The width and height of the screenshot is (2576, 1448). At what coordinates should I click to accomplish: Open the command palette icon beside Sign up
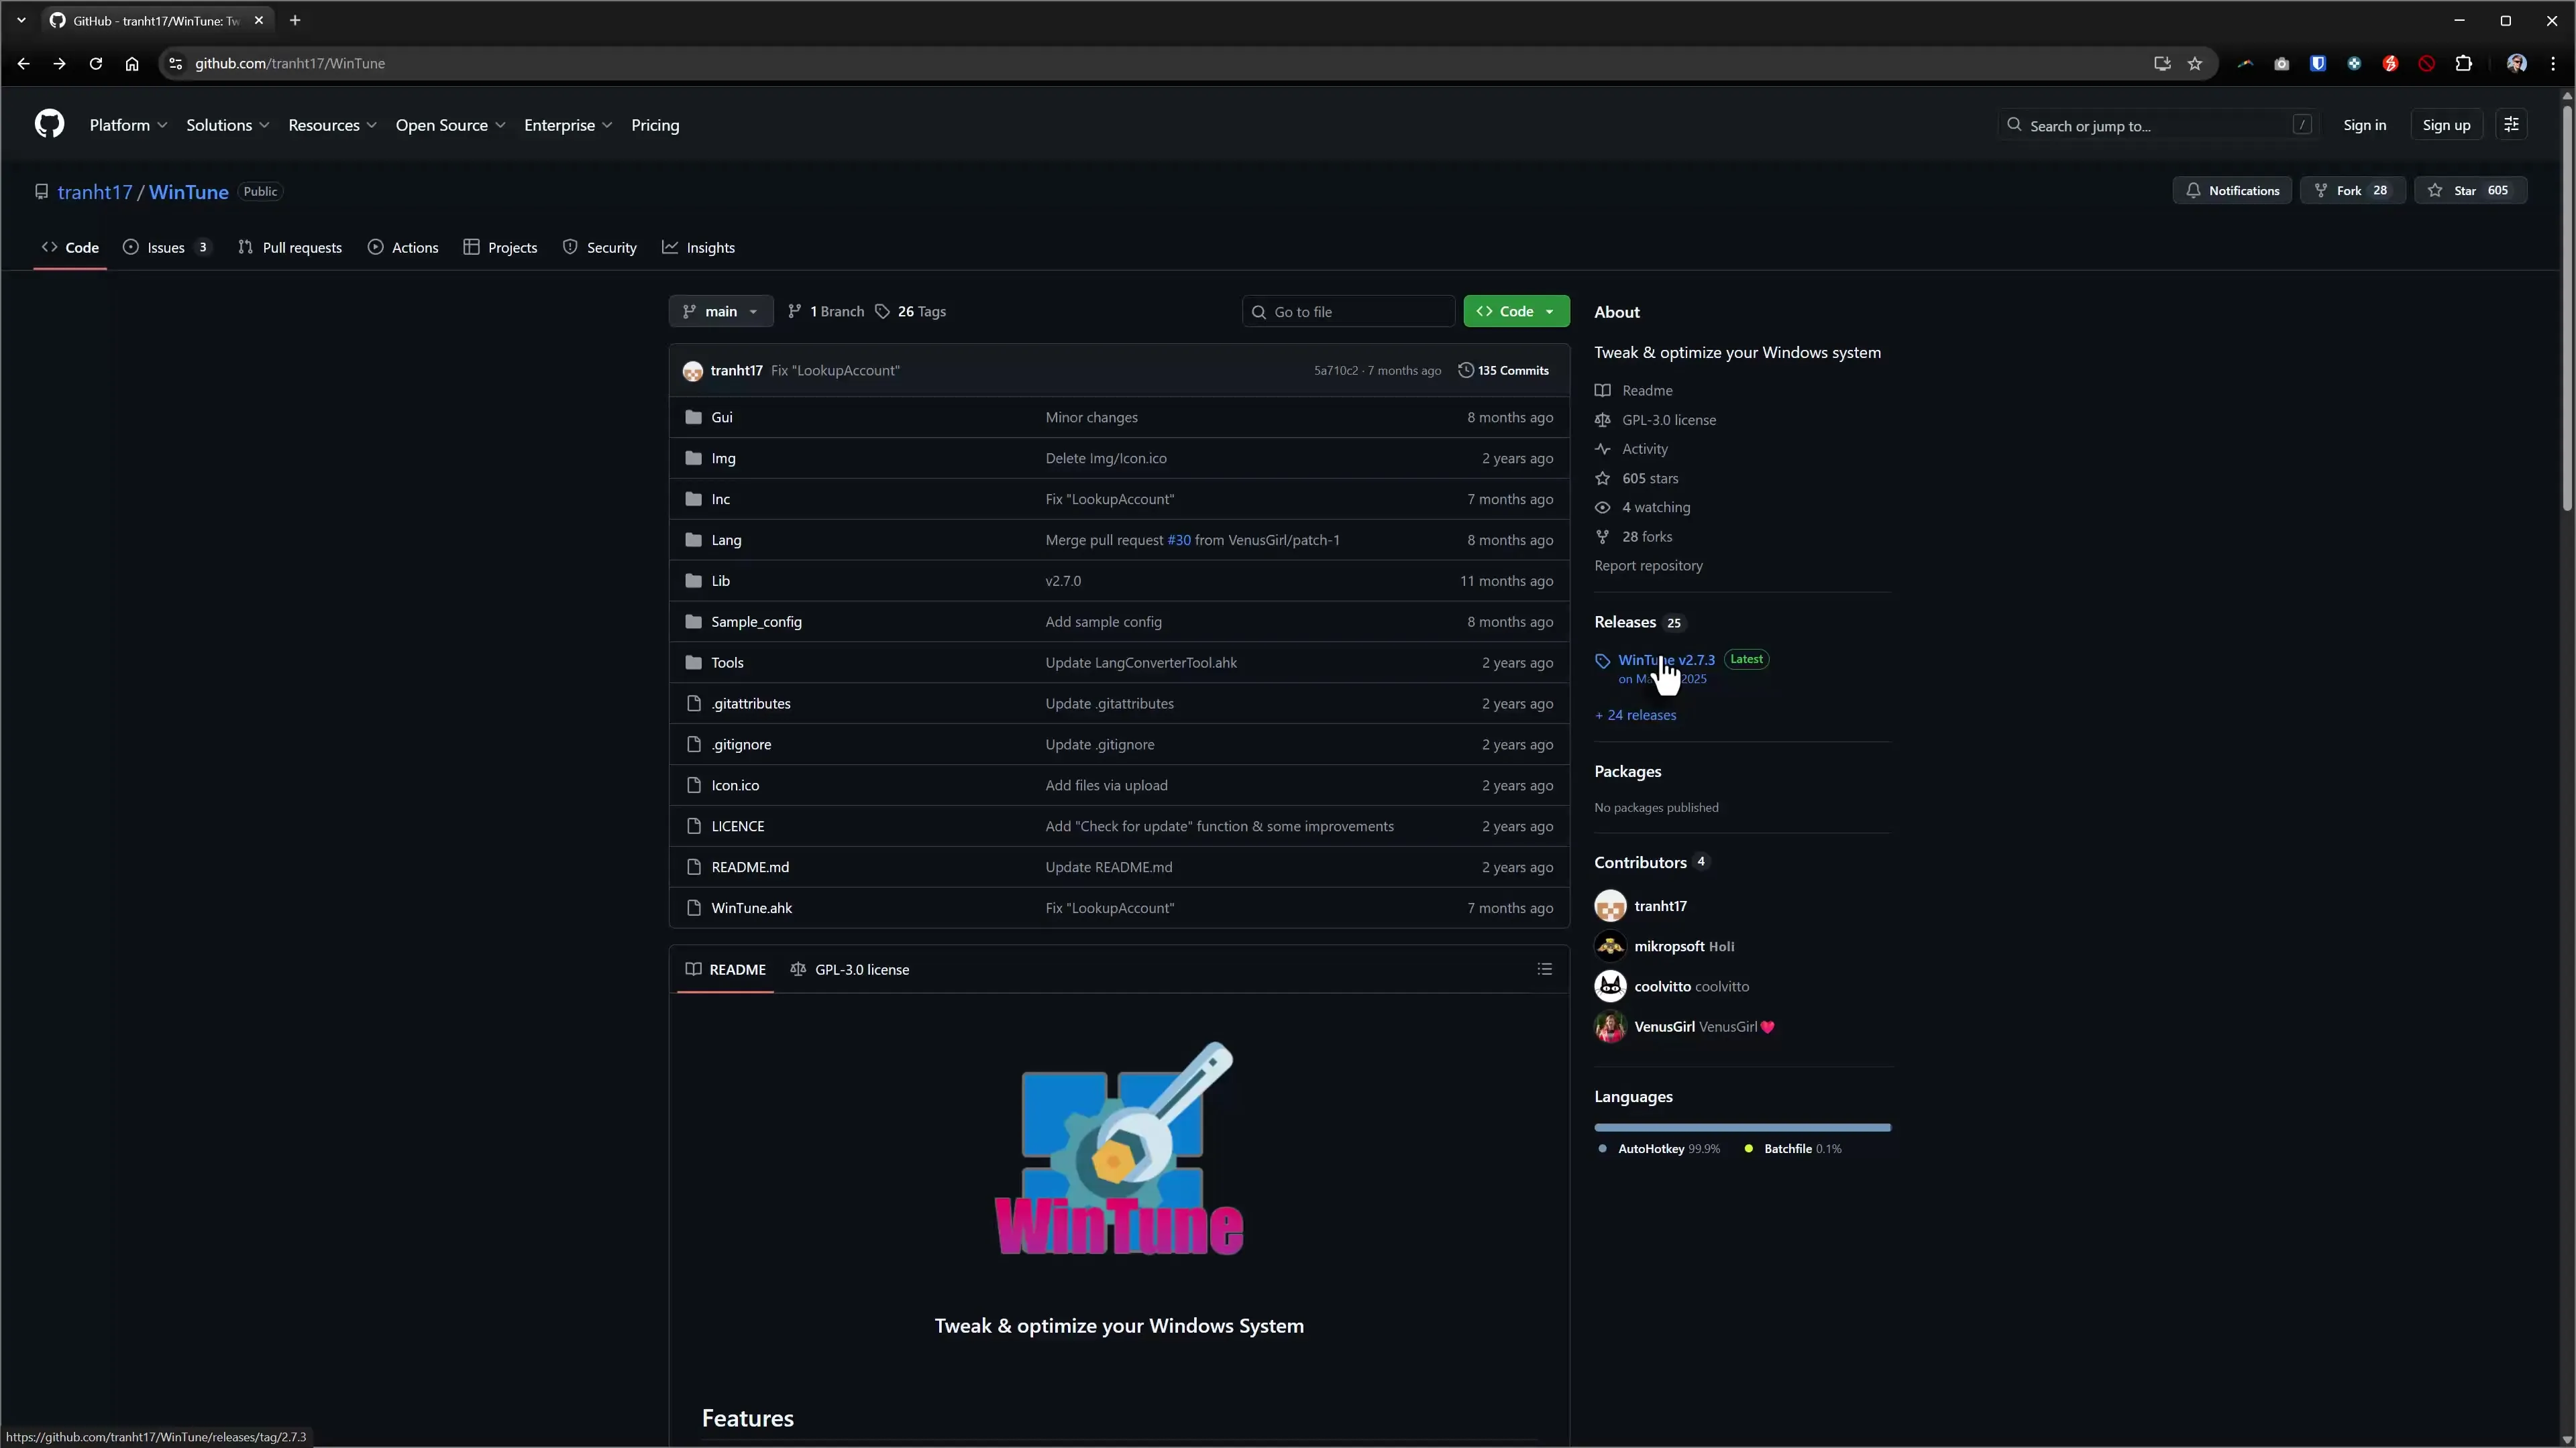tap(2511, 124)
